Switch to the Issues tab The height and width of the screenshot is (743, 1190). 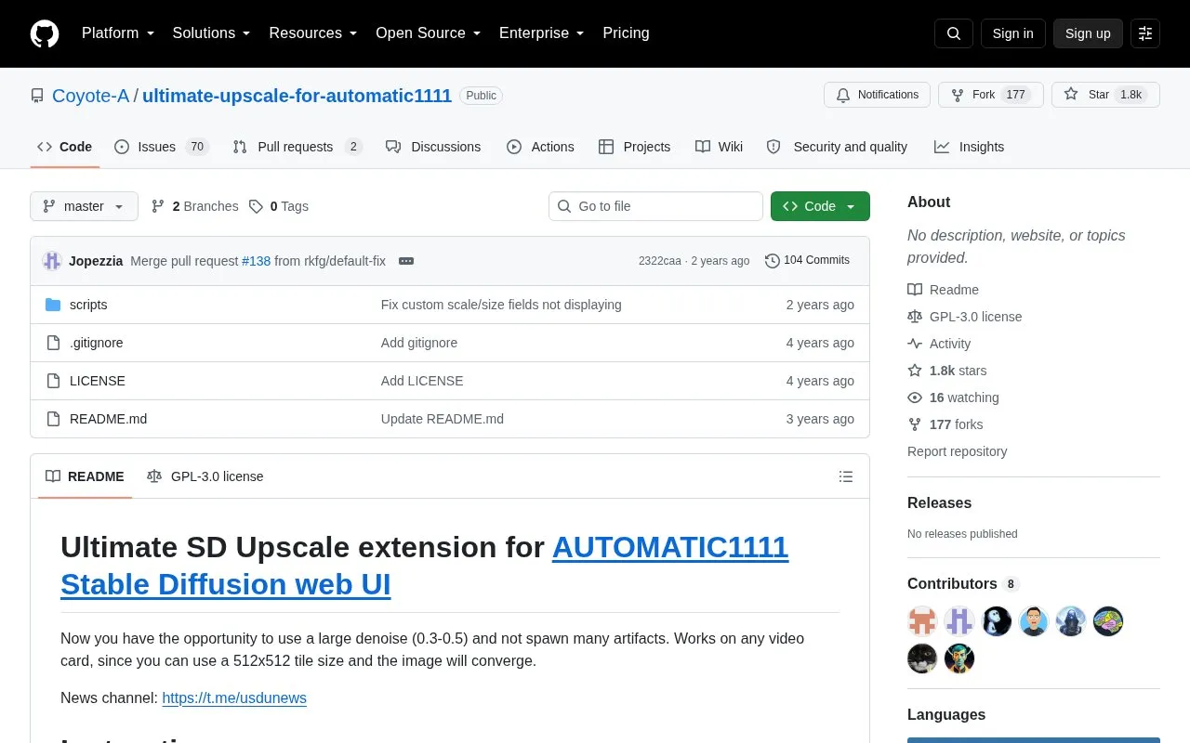162,147
